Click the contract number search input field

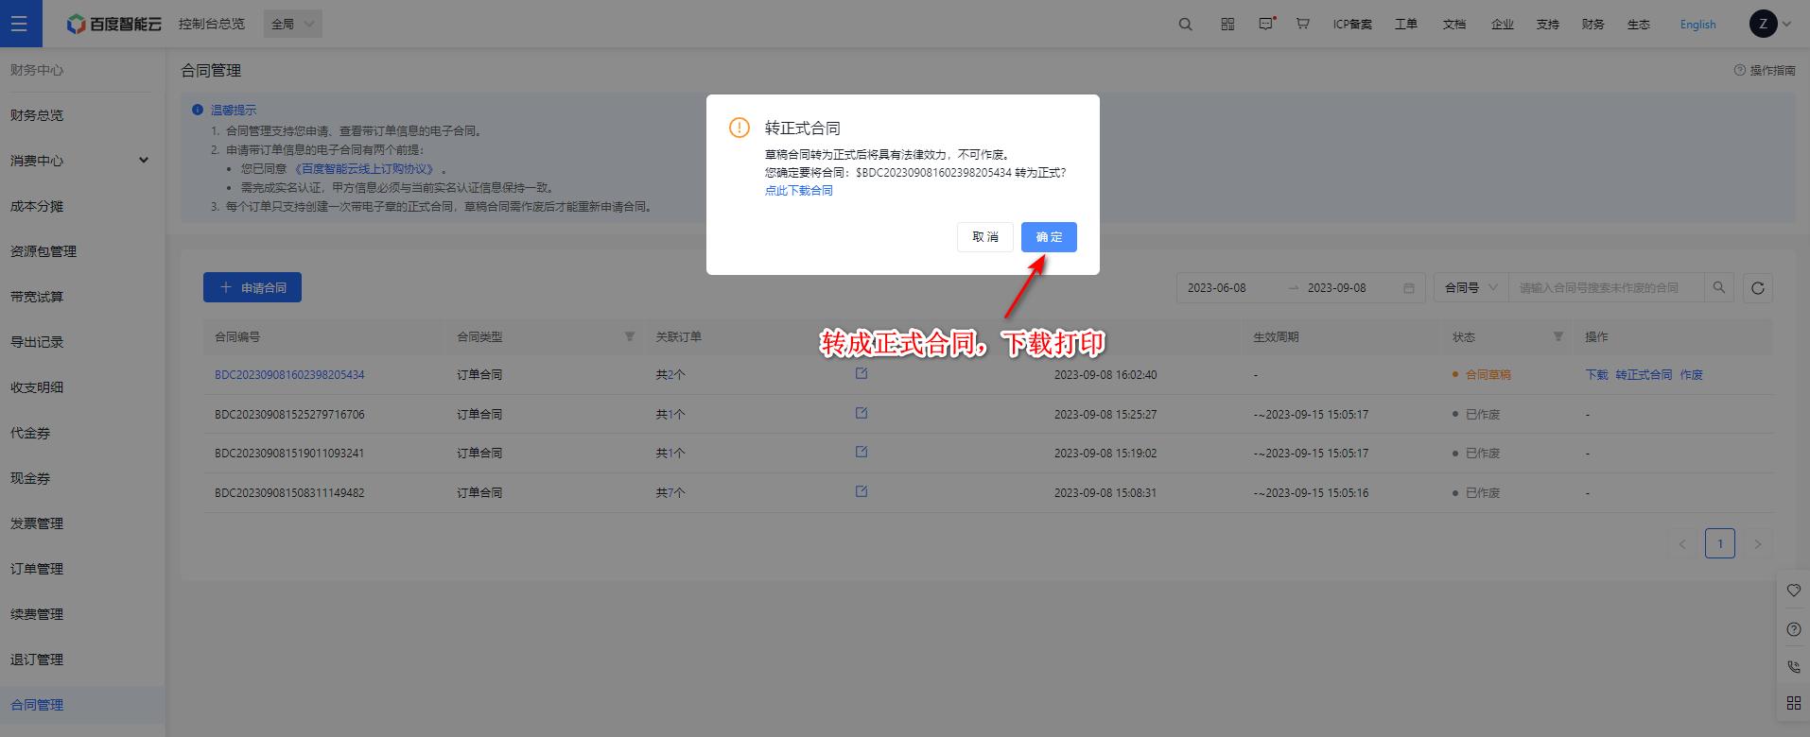(x=1605, y=288)
